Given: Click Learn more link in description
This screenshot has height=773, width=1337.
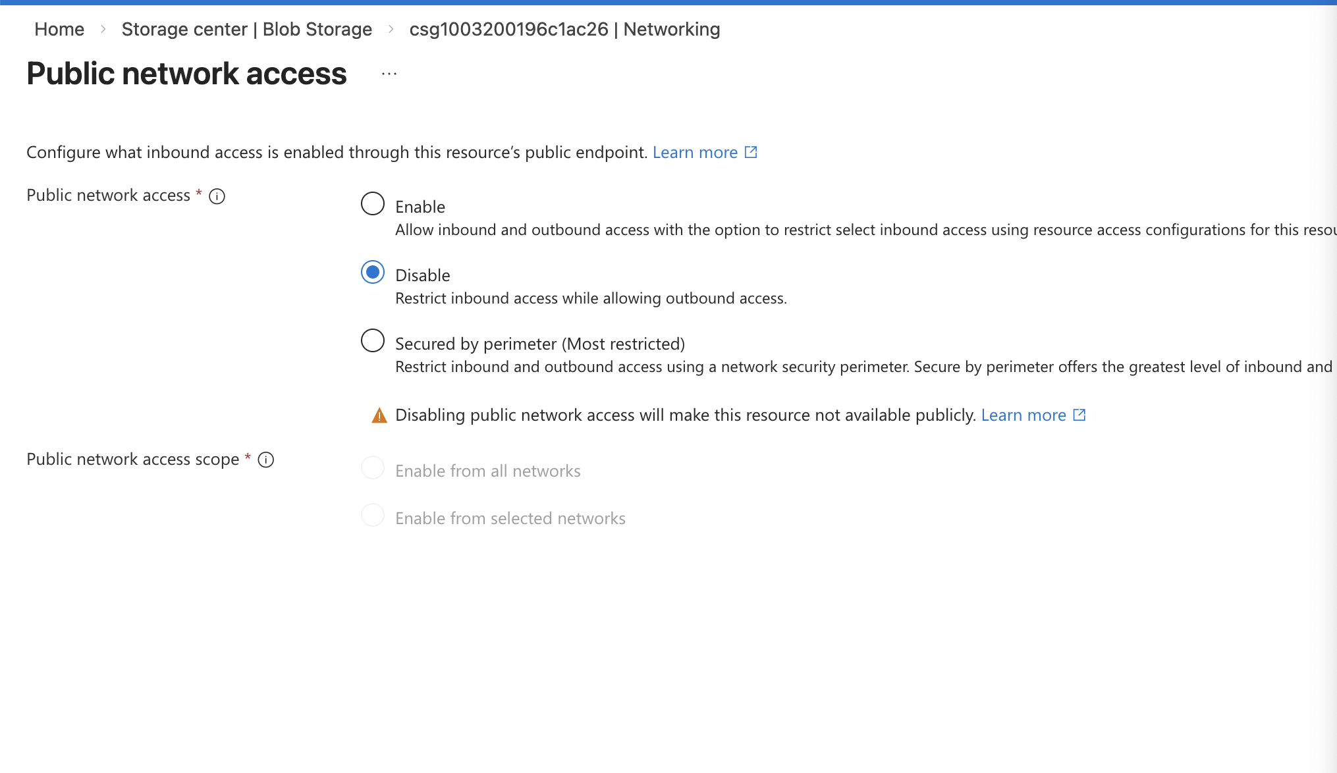Looking at the screenshot, I should 695,152.
